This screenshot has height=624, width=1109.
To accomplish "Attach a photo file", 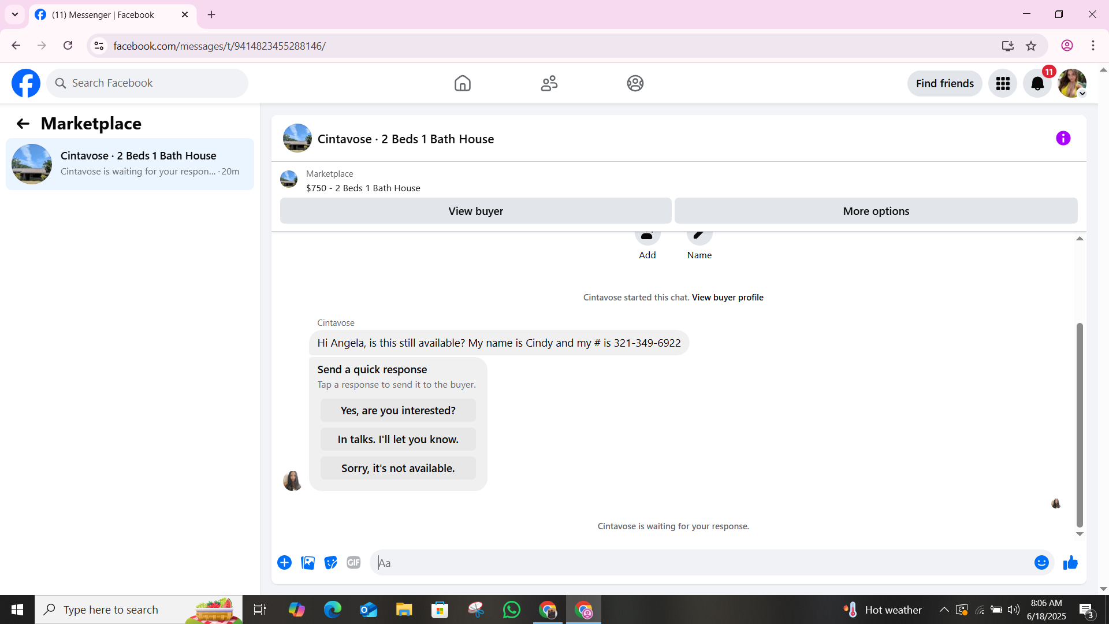I will pyautogui.click(x=308, y=563).
